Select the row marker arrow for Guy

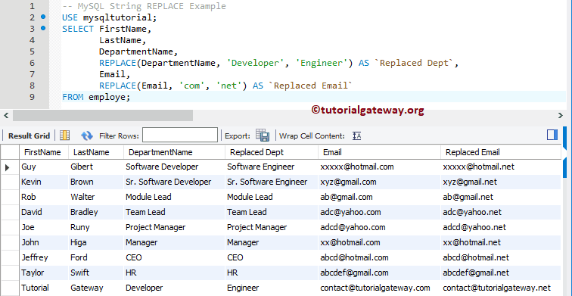click(8, 167)
